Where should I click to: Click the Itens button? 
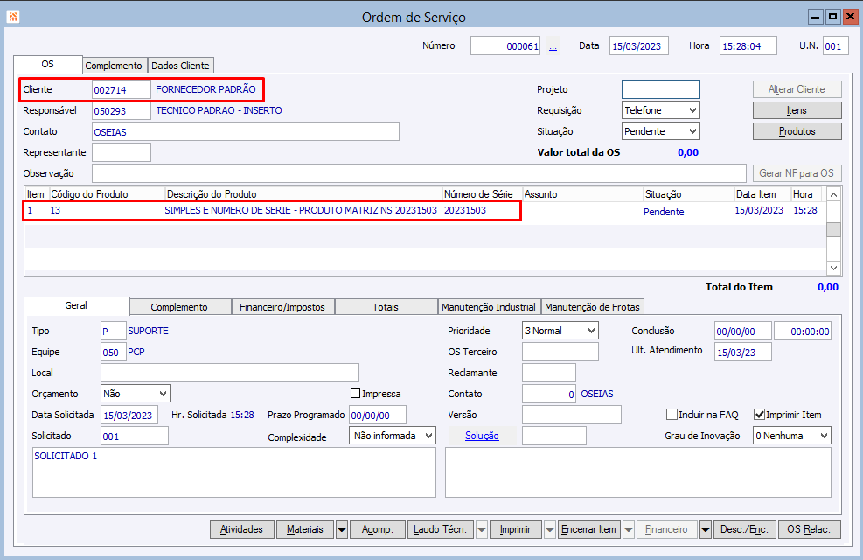797,110
